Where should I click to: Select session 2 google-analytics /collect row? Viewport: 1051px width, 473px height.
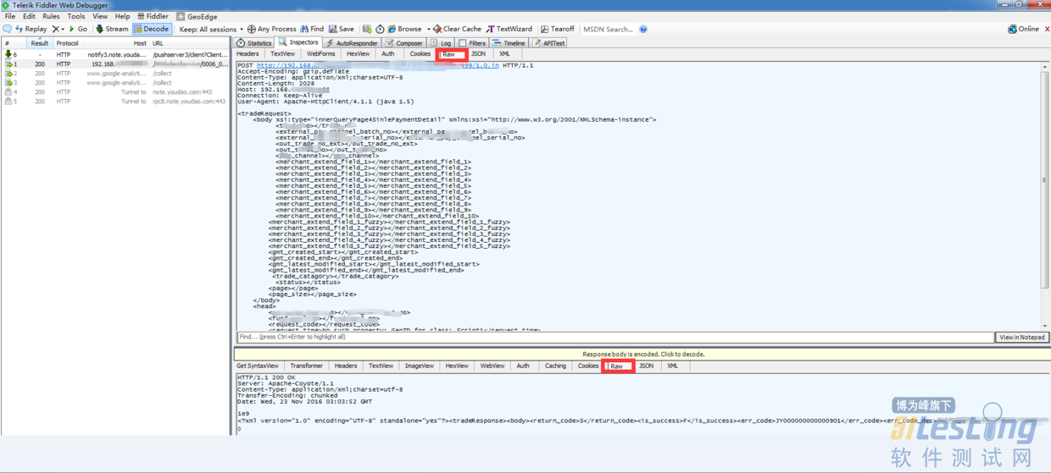(115, 74)
